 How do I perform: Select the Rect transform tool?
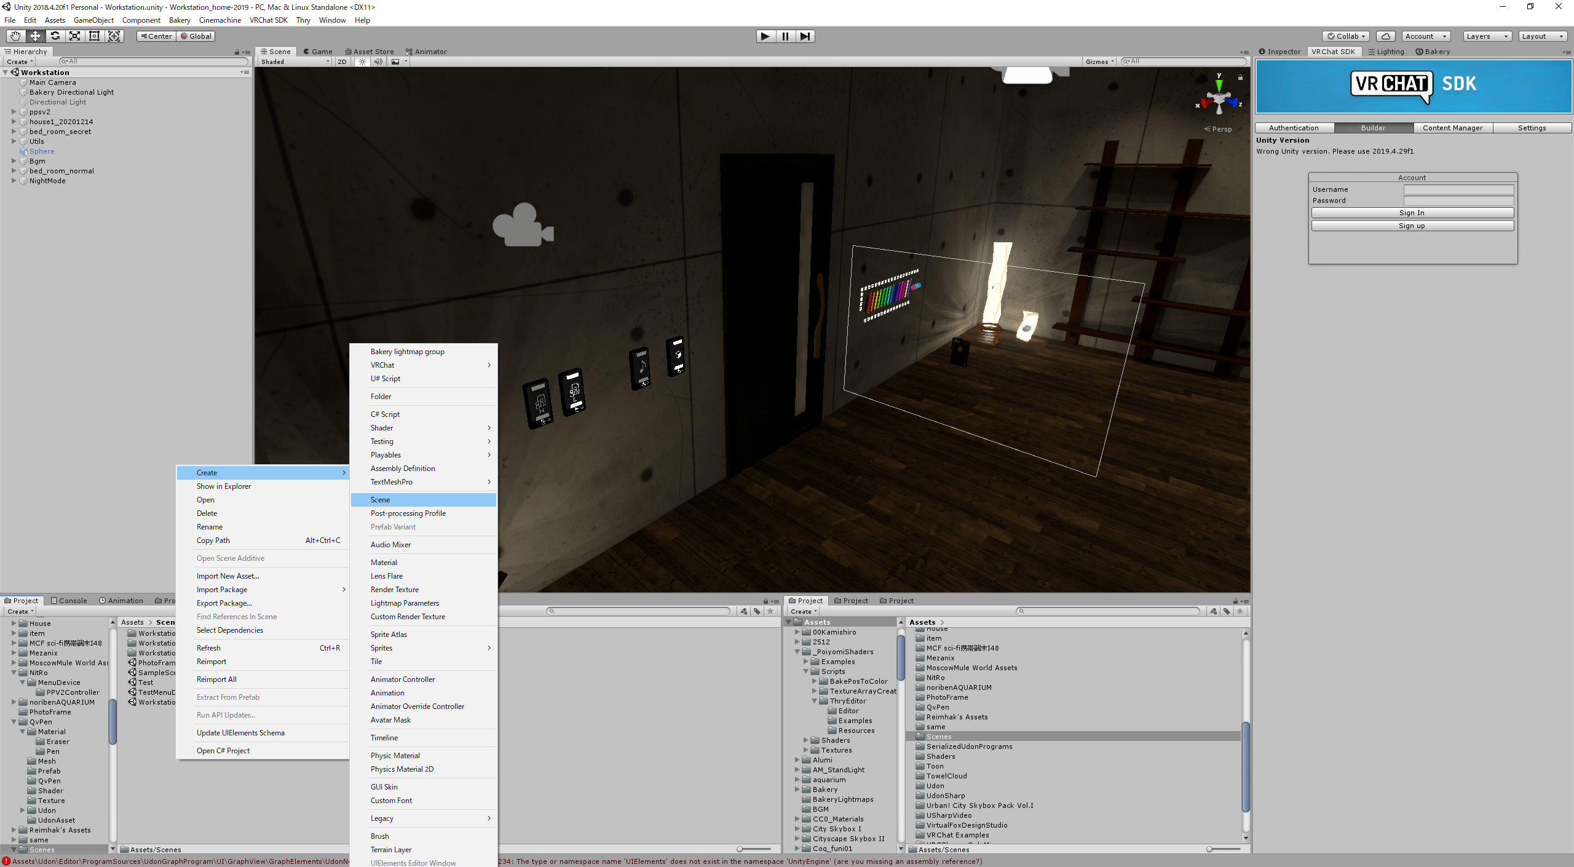tap(94, 36)
